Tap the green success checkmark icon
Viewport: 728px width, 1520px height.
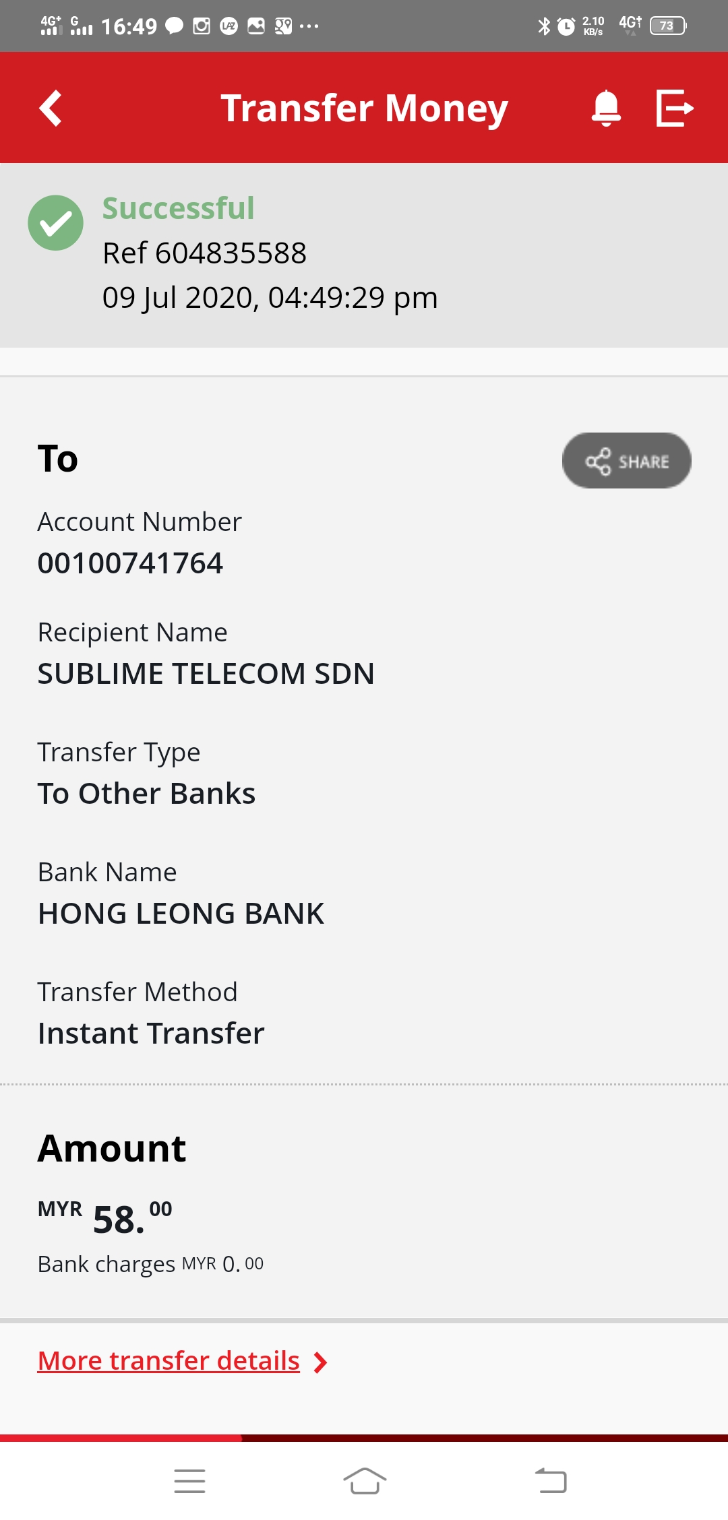click(x=55, y=223)
